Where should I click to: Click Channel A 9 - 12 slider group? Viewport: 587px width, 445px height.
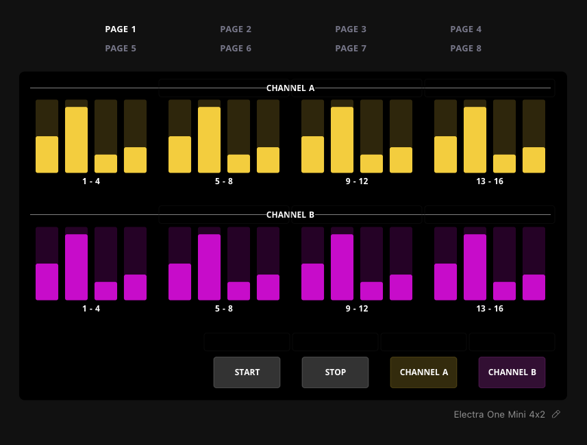(x=357, y=137)
